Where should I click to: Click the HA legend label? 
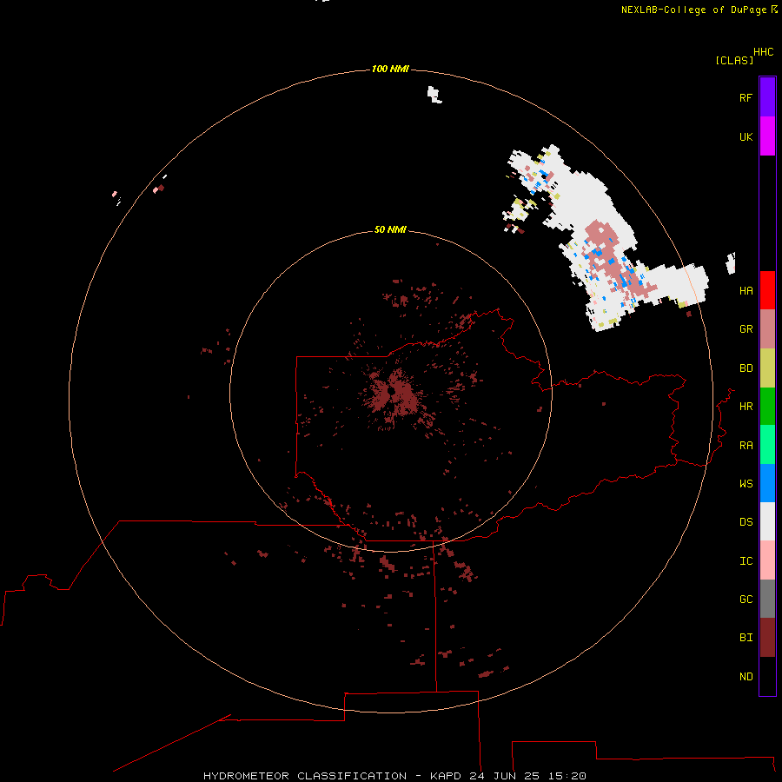click(746, 290)
